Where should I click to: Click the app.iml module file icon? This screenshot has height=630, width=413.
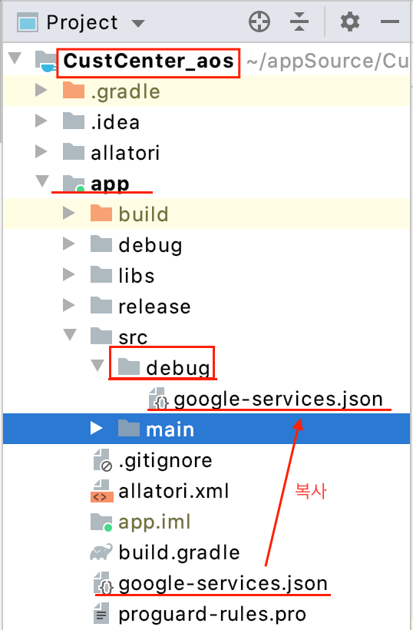point(101,522)
